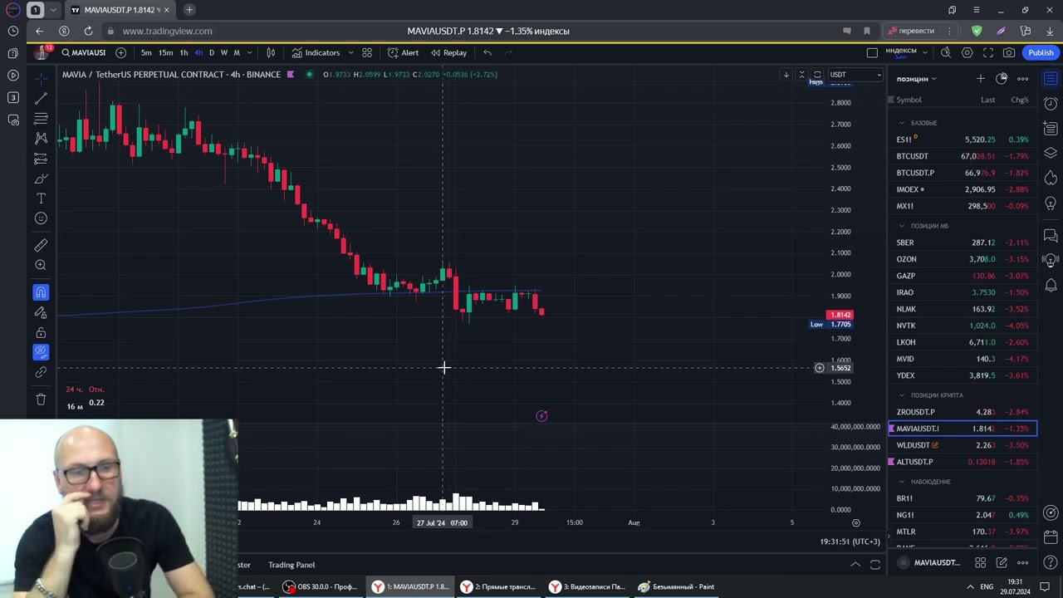Screen dimensions: 1063x598
Task: Expand the favorite indicators dropdown arrow
Action: coord(350,52)
